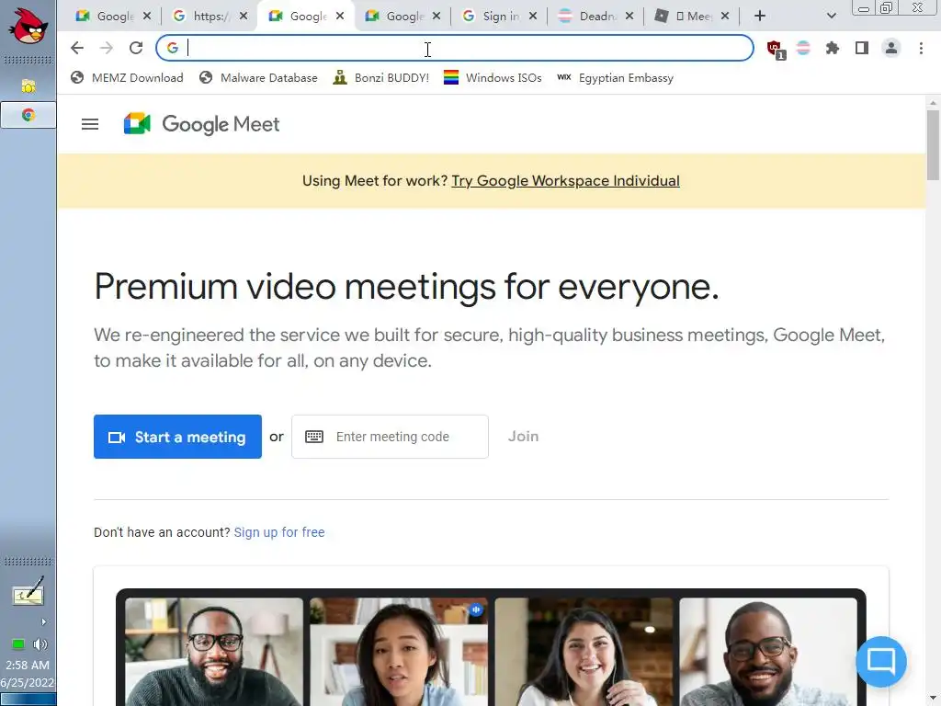Open the Malware Database bookmark
Screen dimensions: 941x706
point(258,78)
